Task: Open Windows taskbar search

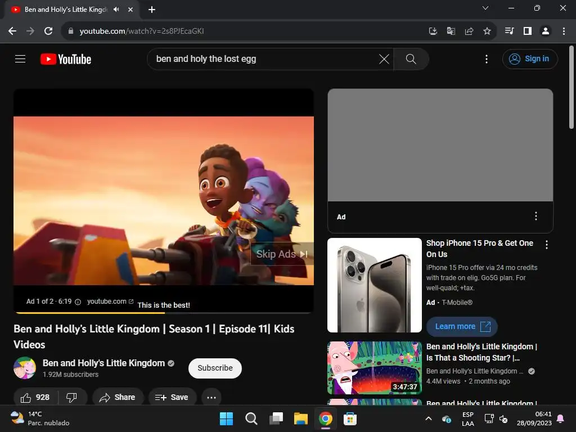Action: [x=251, y=418]
